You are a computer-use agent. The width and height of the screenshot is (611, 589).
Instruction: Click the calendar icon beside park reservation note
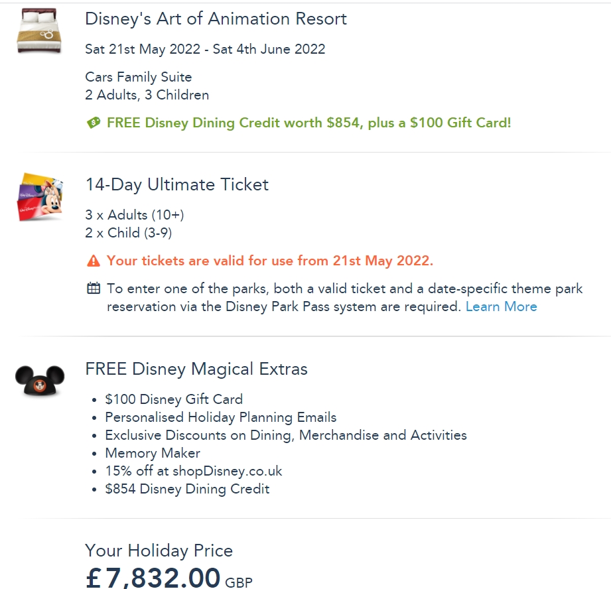click(94, 289)
